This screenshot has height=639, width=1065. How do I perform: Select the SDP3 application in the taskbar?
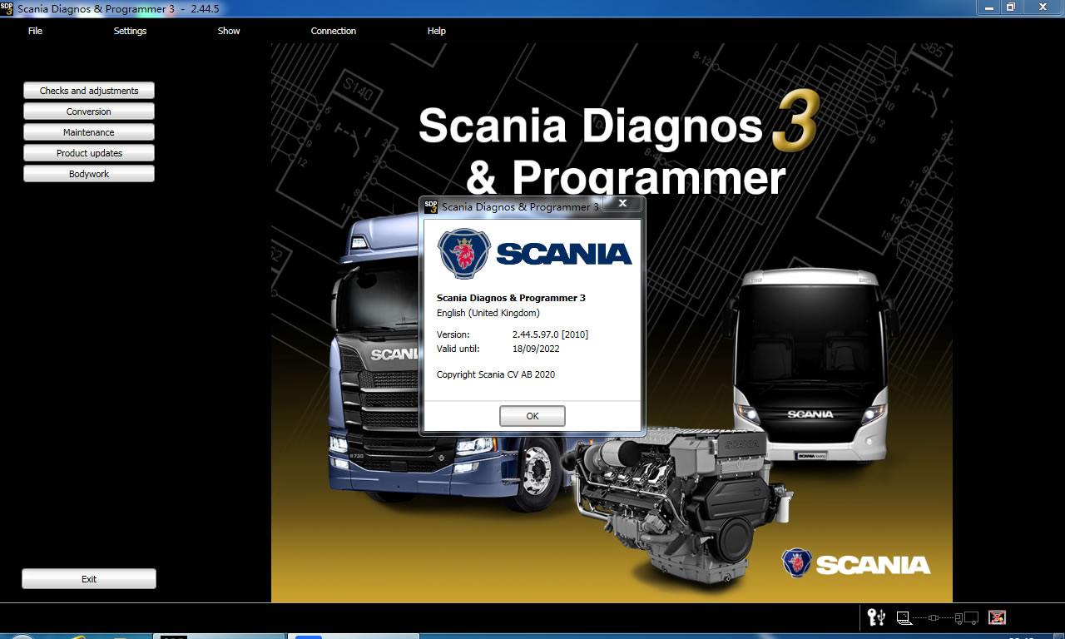click(219, 635)
